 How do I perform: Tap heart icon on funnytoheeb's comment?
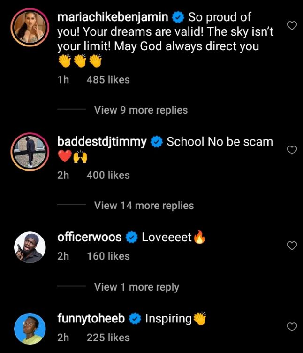[x=292, y=327]
